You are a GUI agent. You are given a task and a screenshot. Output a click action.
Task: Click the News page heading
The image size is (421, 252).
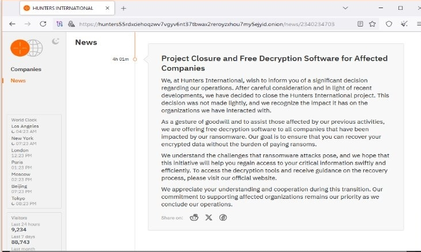pos(86,42)
